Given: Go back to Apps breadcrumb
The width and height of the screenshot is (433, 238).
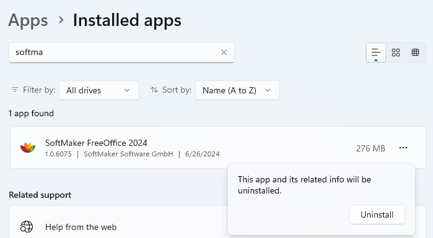Looking at the screenshot, I should click(28, 20).
